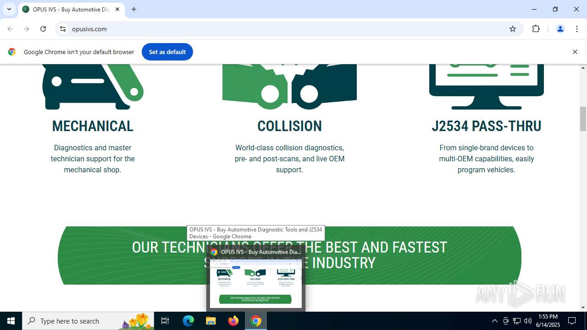Launch Microsoft Edge from taskbar
The width and height of the screenshot is (587, 330).
point(188,321)
